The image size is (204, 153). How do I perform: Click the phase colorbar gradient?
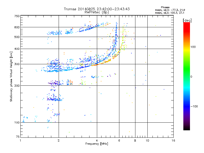tap(187, 76)
